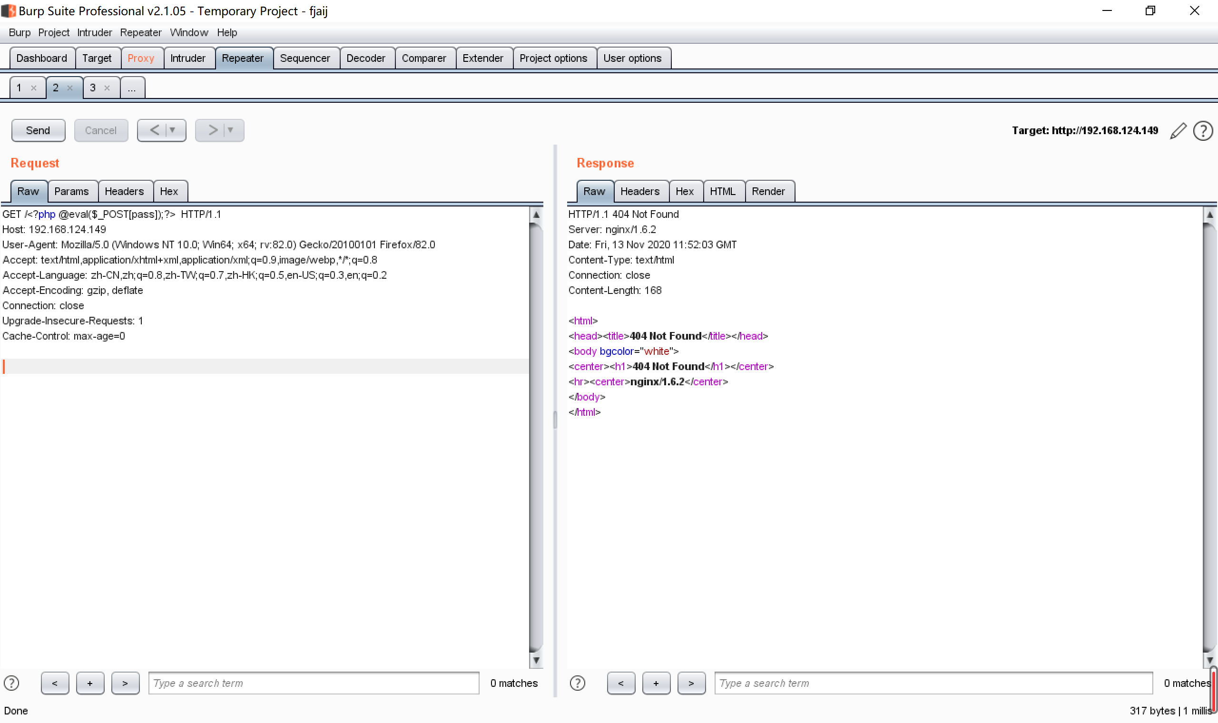Click previous match button in response search
The height and width of the screenshot is (723, 1218).
tap(621, 683)
